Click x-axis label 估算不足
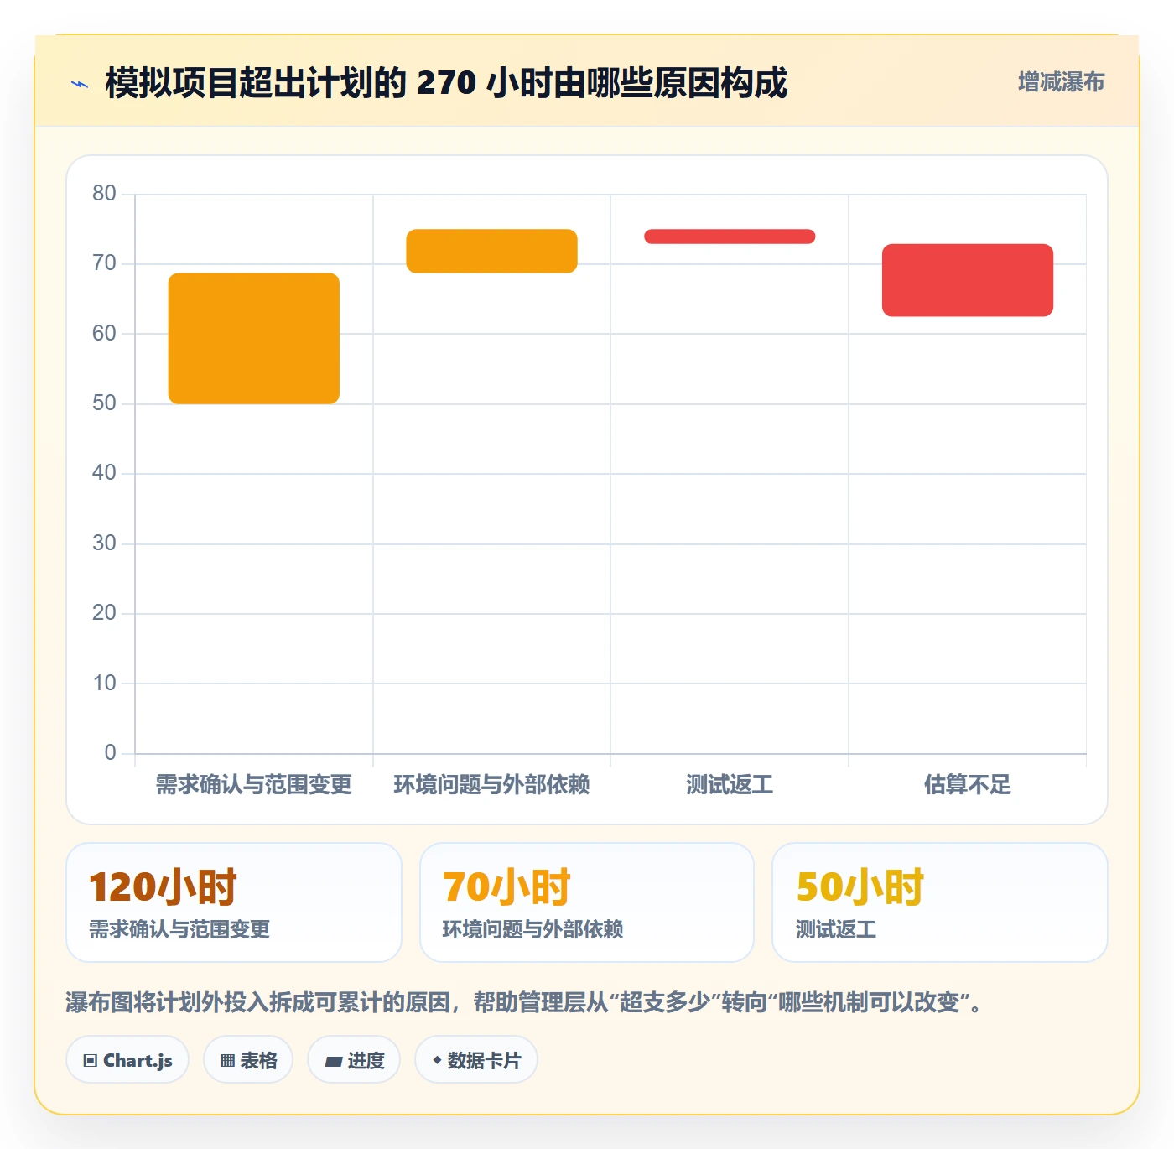Image resolution: width=1174 pixels, height=1149 pixels. click(968, 785)
